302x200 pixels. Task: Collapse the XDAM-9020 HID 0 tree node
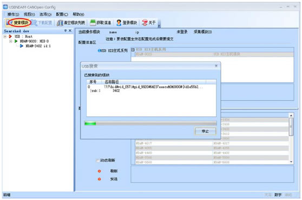click(11, 41)
